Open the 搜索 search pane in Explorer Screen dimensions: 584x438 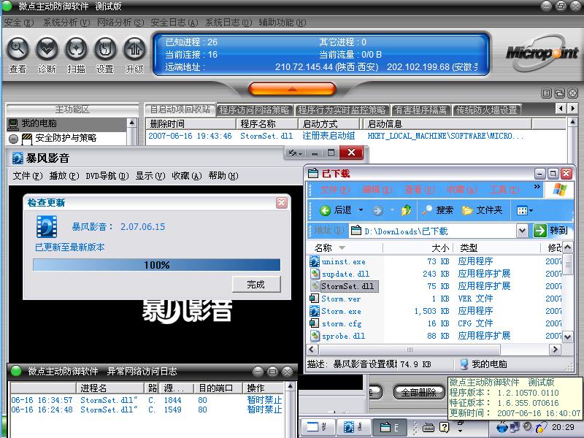point(437,210)
